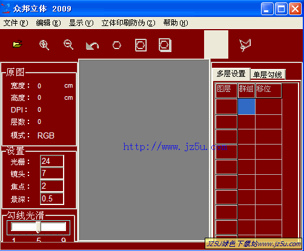Click the 镜头 input field showing 7
Viewport: 304px width, 251px height.
[x=52, y=174]
